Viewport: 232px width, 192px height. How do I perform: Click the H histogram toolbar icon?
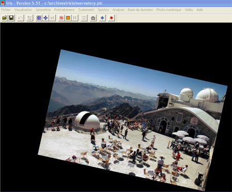pyautogui.click(x=75, y=18)
